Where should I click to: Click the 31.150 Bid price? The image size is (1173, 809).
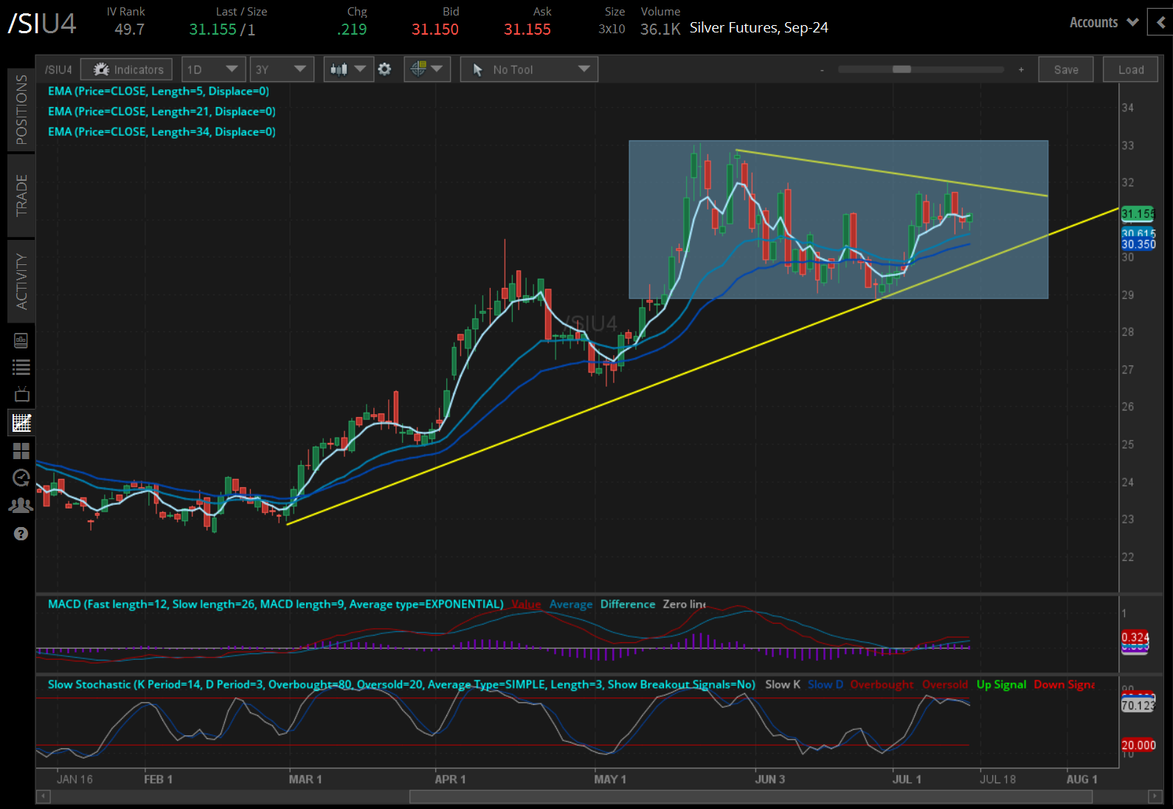435,30
